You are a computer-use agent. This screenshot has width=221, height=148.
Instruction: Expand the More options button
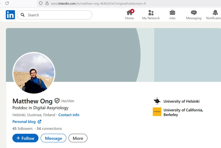point(78,138)
